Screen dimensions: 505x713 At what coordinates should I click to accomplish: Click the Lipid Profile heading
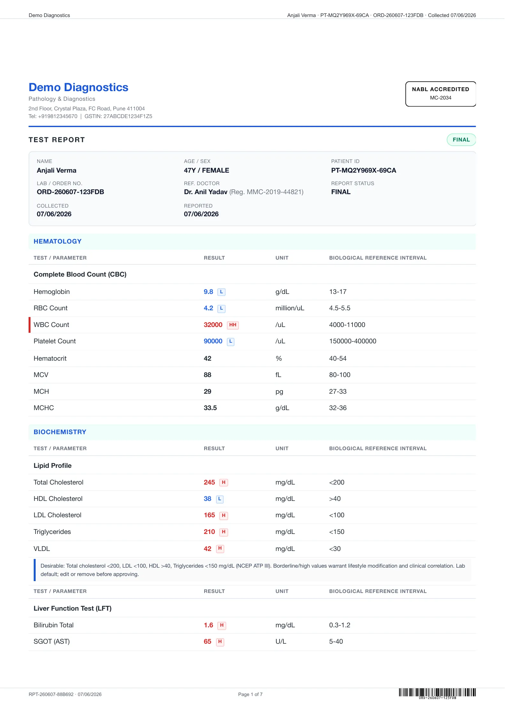pyautogui.click(x=53, y=466)
